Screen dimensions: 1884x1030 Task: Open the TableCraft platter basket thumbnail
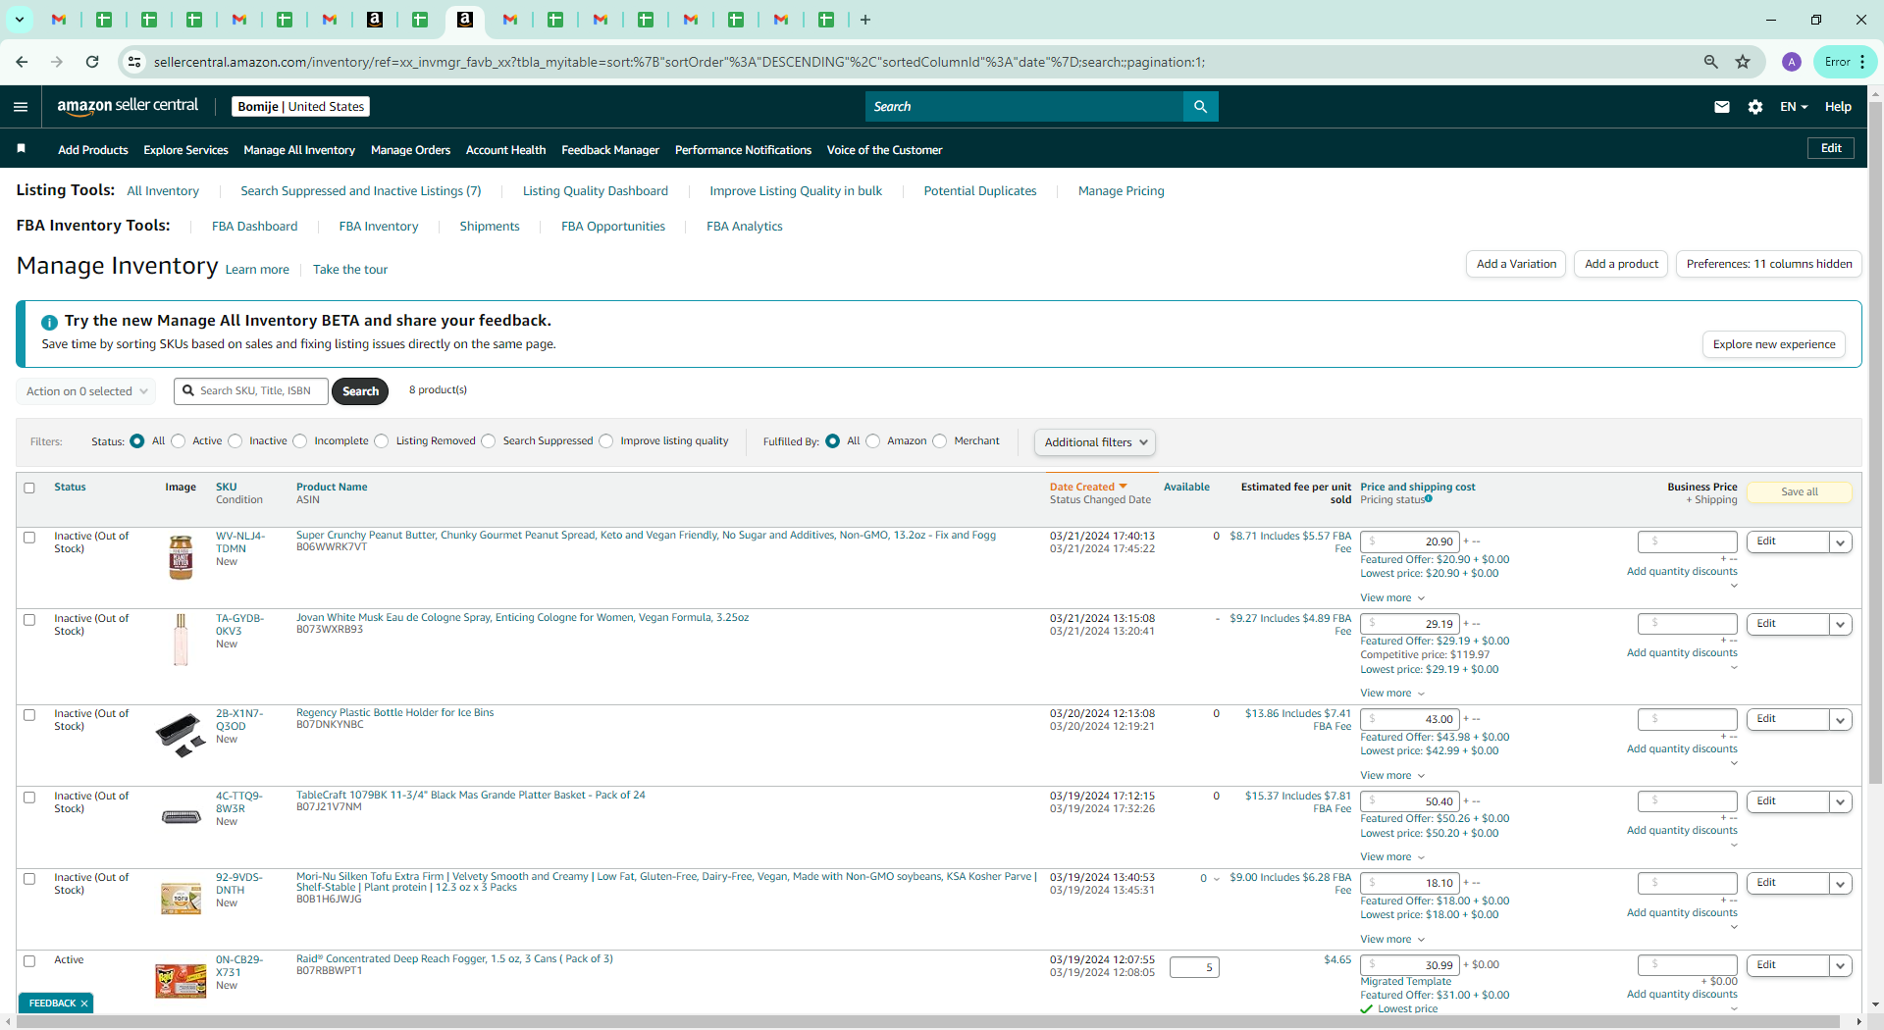(181, 817)
